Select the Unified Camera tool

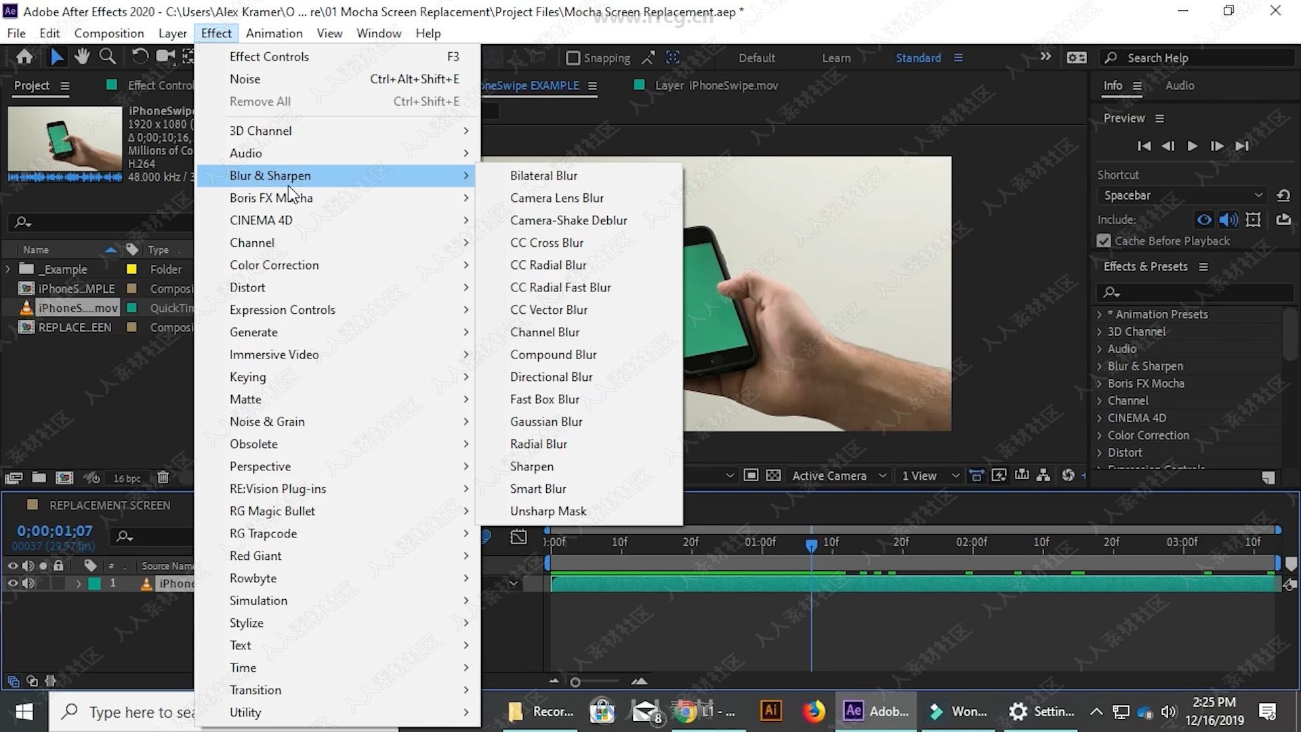point(165,57)
